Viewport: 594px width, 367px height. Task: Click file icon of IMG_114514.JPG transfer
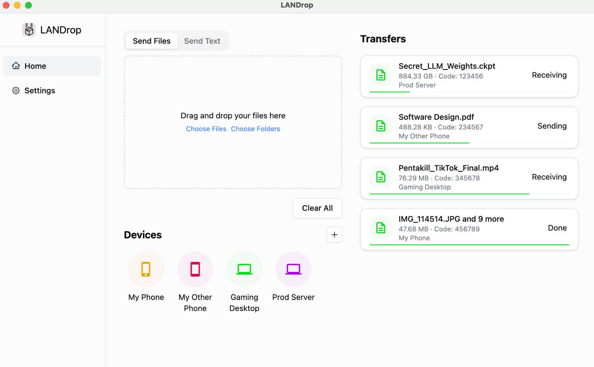pyautogui.click(x=381, y=228)
